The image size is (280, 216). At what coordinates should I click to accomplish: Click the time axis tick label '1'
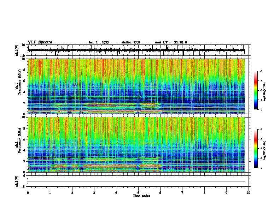tap(50, 193)
